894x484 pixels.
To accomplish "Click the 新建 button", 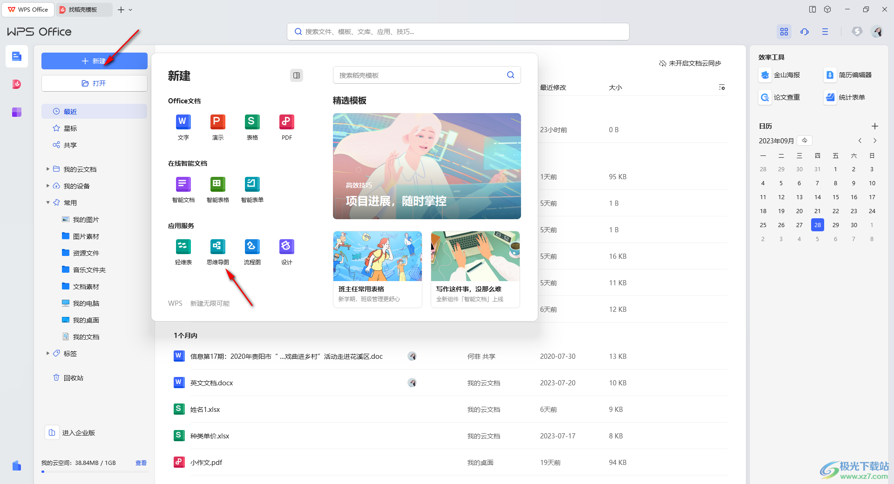I will point(94,61).
